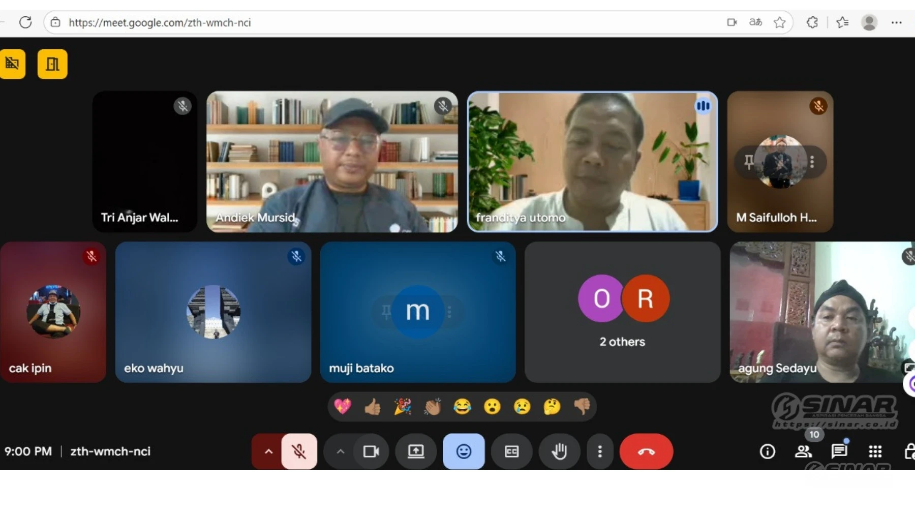Click the Present now screen share icon
Image resolution: width=915 pixels, height=515 pixels.
pyautogui.click(x=416, y=451)
